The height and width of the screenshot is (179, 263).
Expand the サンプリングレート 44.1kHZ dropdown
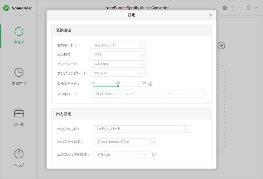tap(118, 73)
